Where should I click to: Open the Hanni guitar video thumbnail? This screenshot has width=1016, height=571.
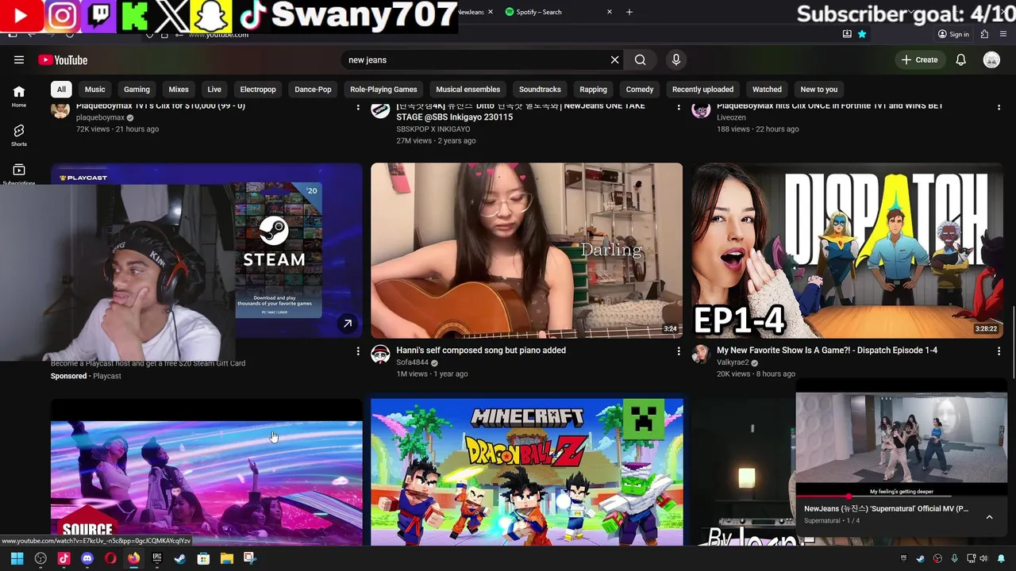click(x=526, y=251)
